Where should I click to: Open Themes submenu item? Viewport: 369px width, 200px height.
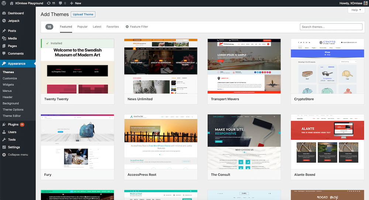[x=8, y=72]
